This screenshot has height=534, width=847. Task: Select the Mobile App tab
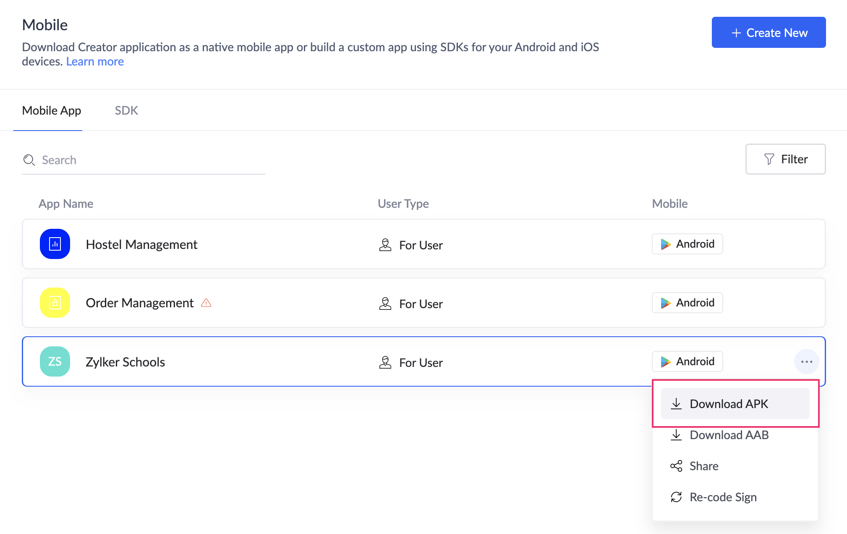52,110
